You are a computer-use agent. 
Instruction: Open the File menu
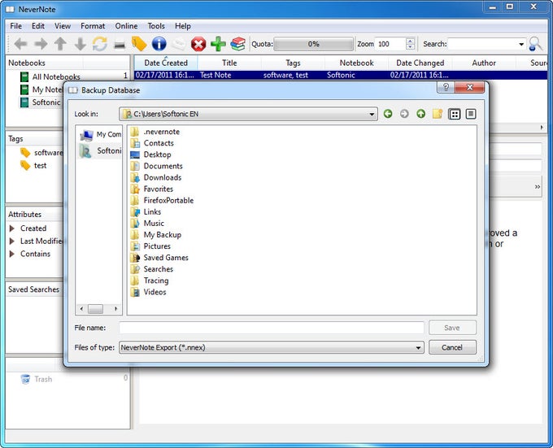(16, 26)
